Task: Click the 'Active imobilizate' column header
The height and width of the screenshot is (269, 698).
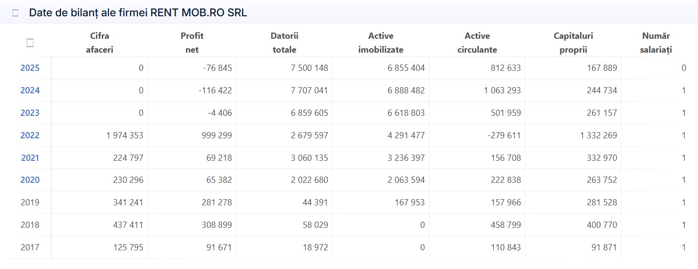Action: point(381,43)
